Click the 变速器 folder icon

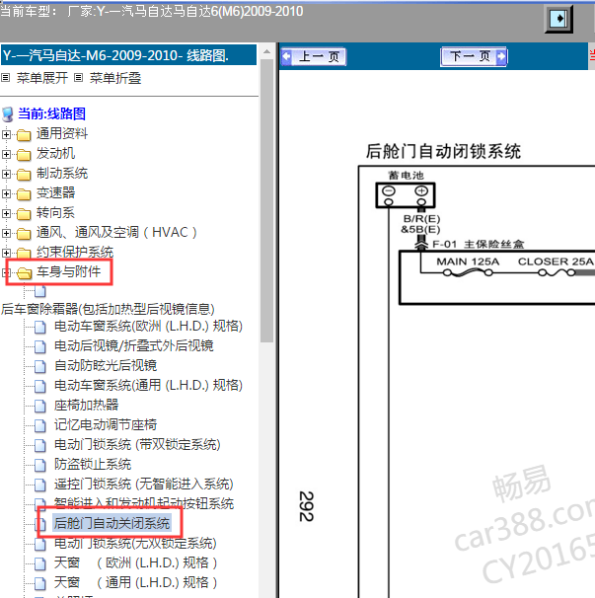click(24, 194)
